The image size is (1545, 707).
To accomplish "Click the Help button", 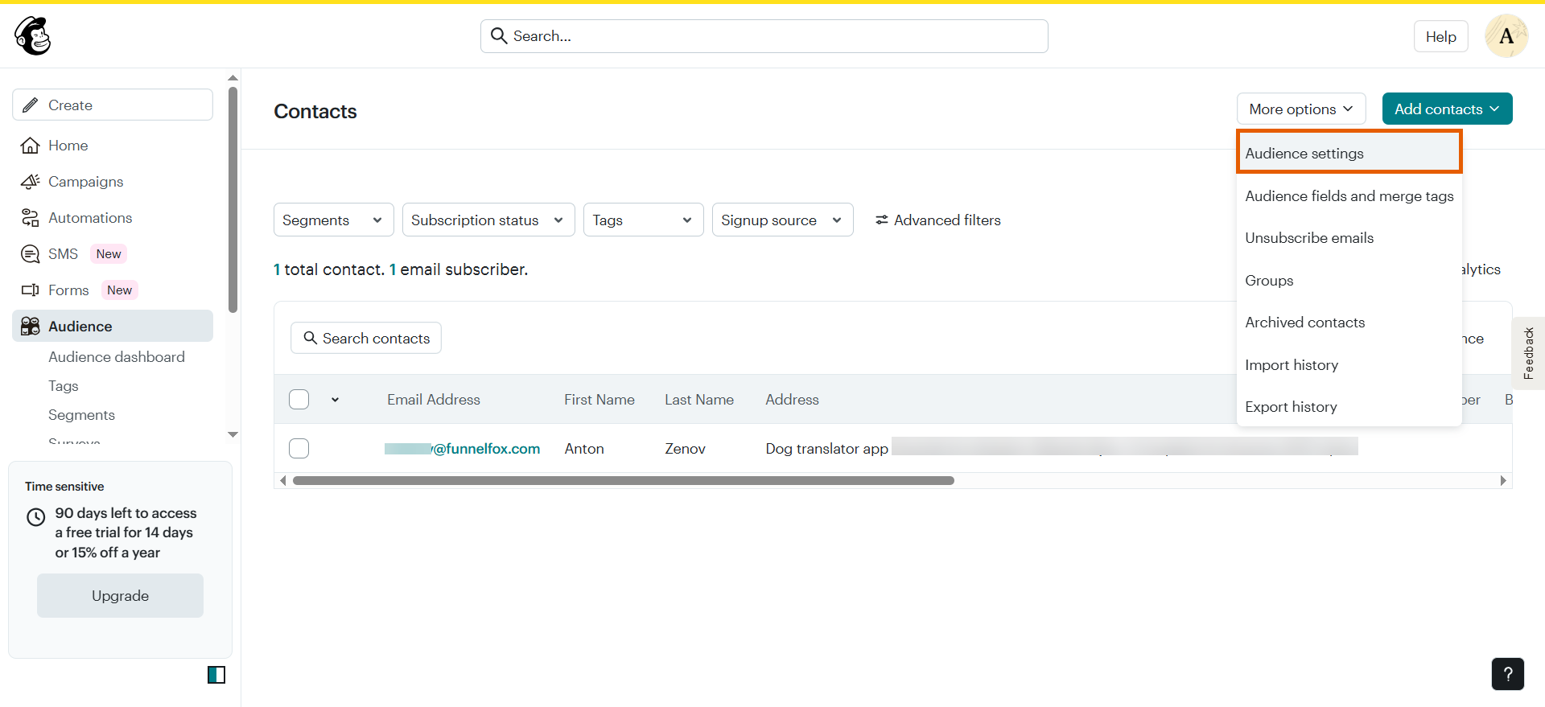I will tap(1441, 36).
